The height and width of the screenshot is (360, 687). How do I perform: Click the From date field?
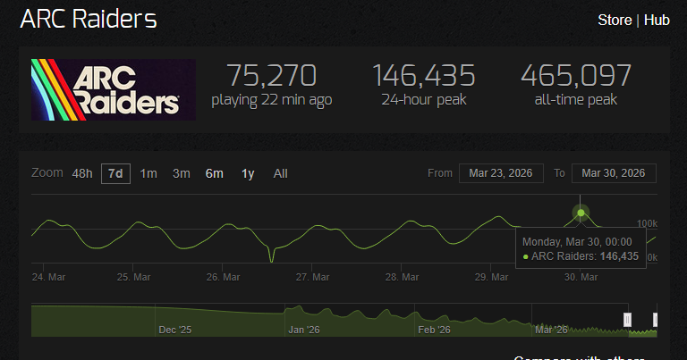pos(501,173)
